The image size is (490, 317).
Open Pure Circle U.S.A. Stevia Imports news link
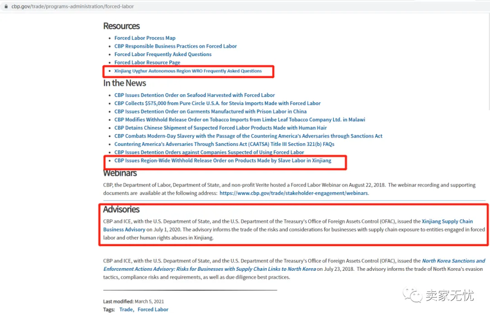point(217,103)
